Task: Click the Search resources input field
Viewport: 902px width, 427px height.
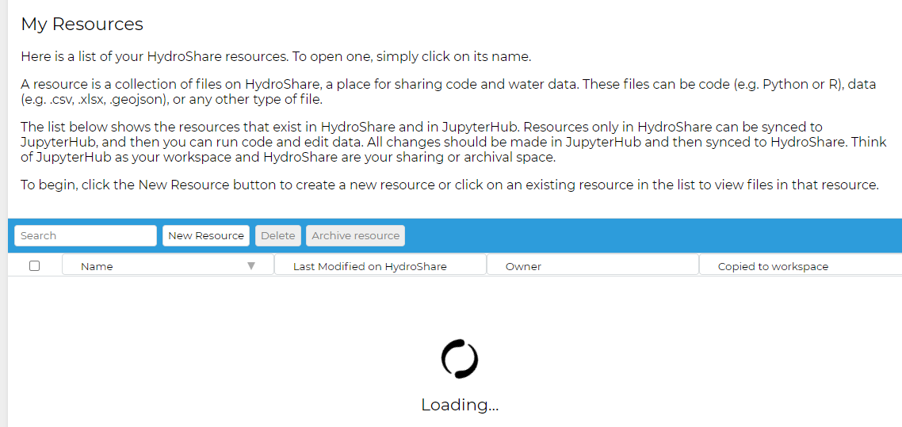Action: point(85,235)
